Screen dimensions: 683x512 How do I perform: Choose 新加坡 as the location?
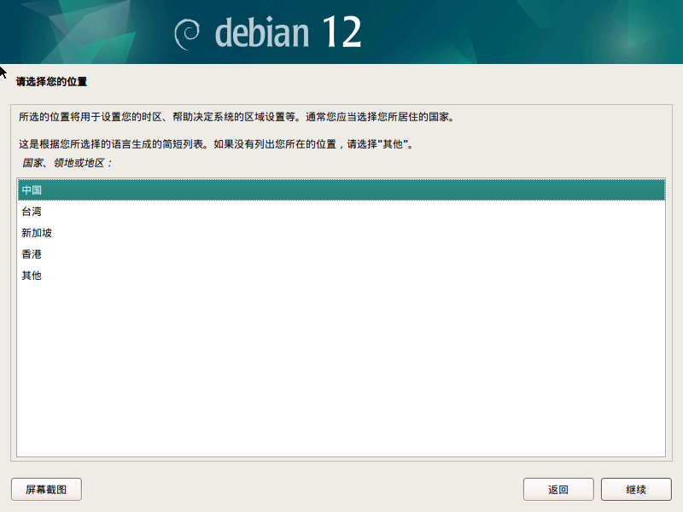pos(341,232)
